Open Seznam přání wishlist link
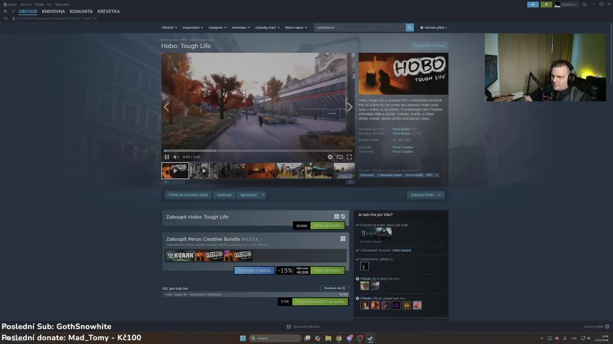This screenshot has height=344, width=613. tap(433, 28)
